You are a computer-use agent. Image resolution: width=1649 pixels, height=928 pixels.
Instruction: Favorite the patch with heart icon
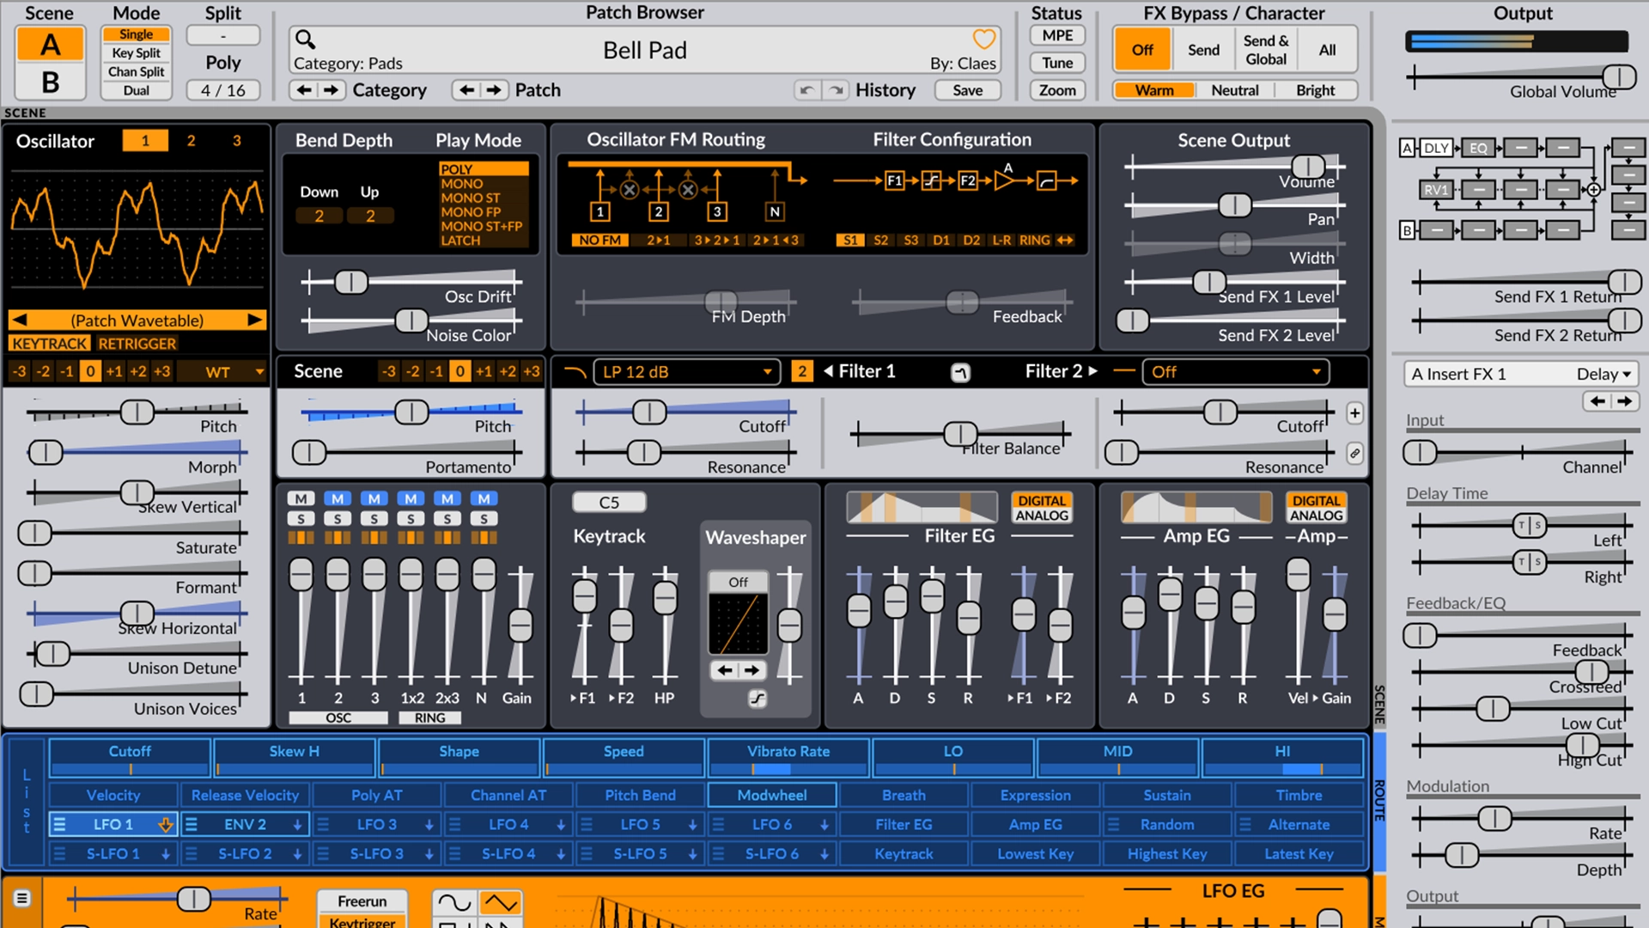(x=983, y=40)
